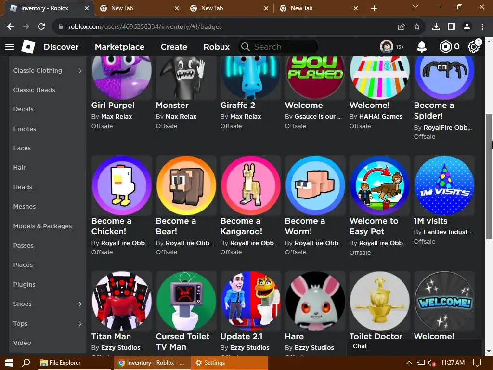Select the Emotes category
Image resolution: width=493 pixels, height=370 pixels.
pos(25,129)
